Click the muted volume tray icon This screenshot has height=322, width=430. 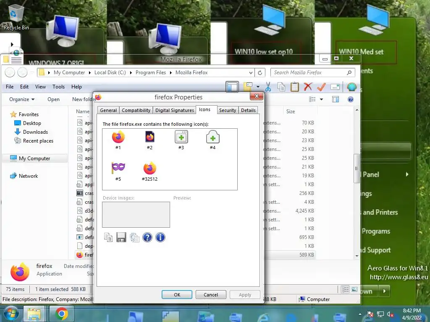(390, 314)
